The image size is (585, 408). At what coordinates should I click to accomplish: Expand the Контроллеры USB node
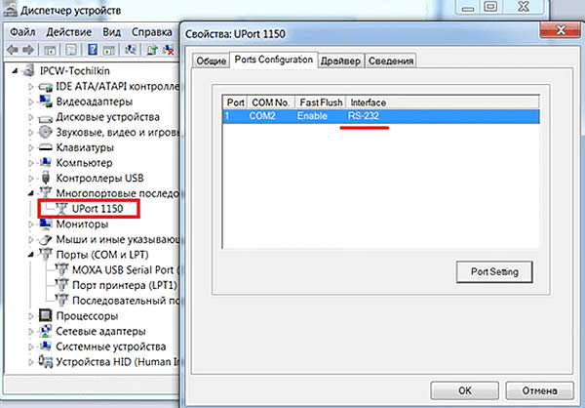click(x=31, y=179)
